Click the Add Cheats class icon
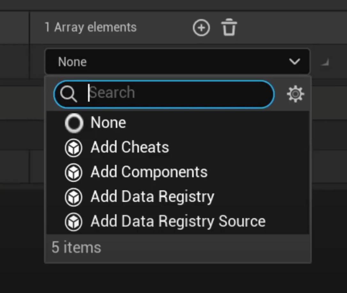Screen dimensions: 347x293 tap(74, 148)
